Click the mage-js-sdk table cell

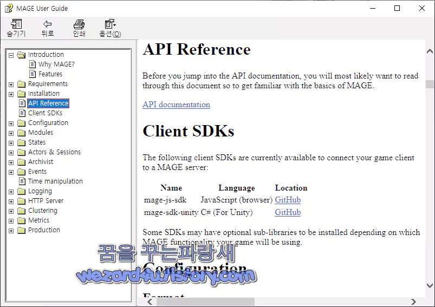point(165,200)
